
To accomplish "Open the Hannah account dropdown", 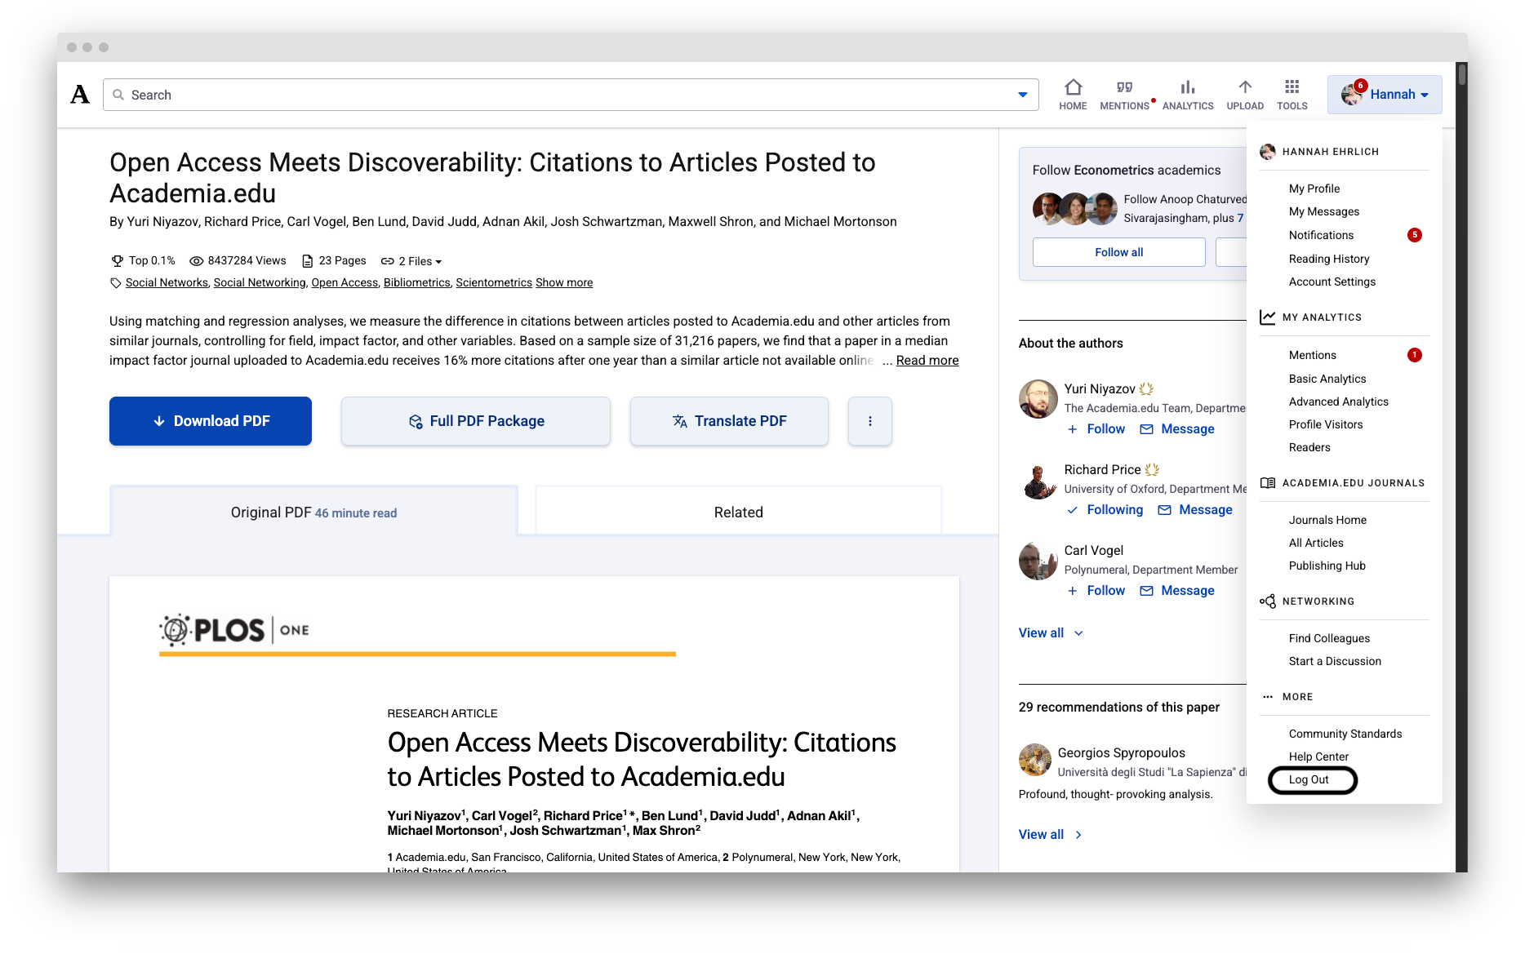I will click(1385, 95).
